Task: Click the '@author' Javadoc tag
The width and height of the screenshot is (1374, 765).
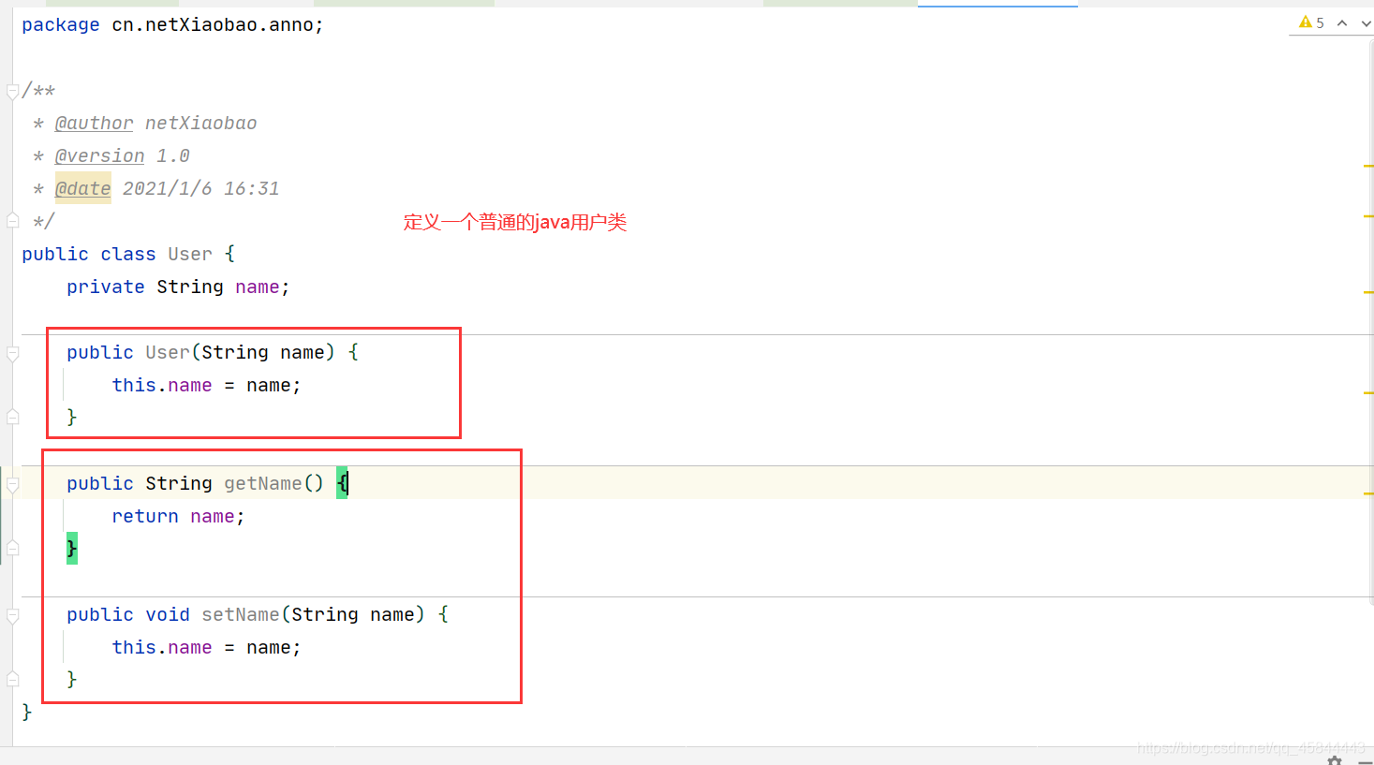Action: [x=94, y=124]
